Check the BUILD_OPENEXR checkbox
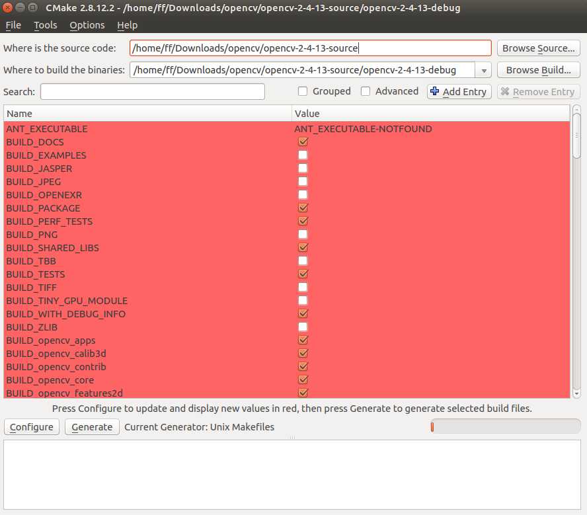The height and width of the screenshot is (515, 587). pos(303,194)
